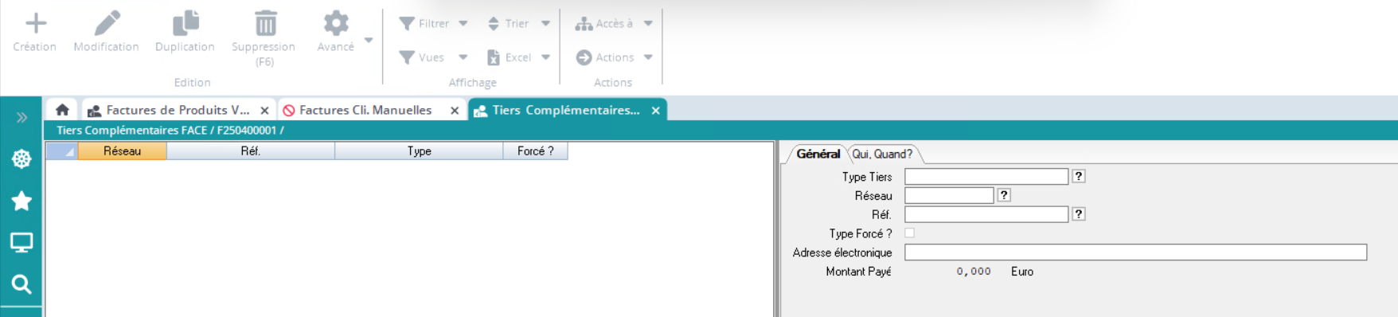Expand the sidebar with double chevron
1398x317 pixels.
[x=21, y=118]
